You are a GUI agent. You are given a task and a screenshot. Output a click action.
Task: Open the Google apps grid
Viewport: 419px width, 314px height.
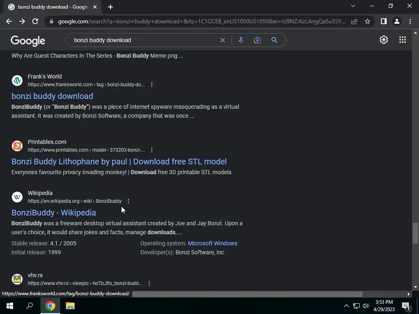(403, 40)
